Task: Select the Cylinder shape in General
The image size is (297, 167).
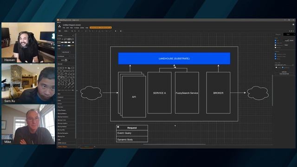Action: [66, 74]
